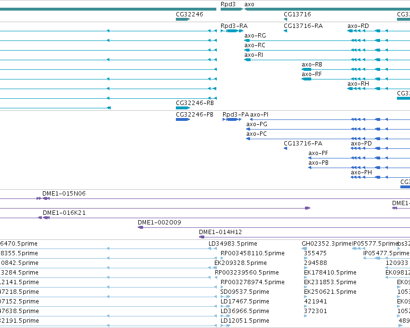Image resolution: width=410 pixels, height=328 pixels.
Task: Select the IP05577.5prime EST label
Action: pyautogui.click(x=375, y=244)
